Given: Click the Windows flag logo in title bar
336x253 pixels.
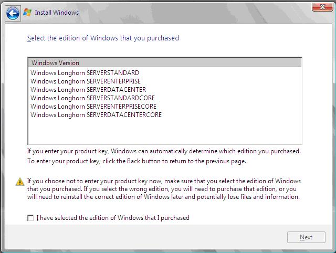Looking at the screenshot, I should (28, 13).
